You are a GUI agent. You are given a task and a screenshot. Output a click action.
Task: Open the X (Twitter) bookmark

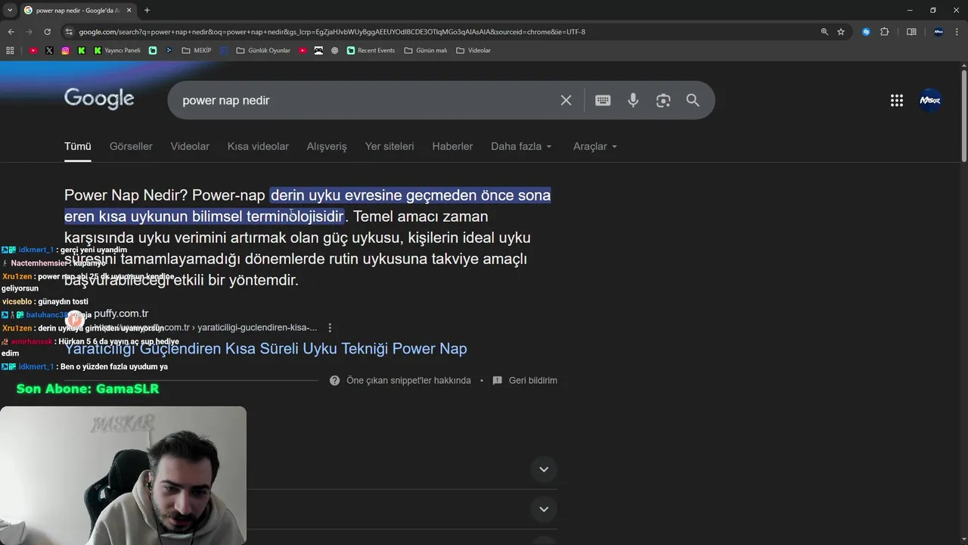click(49, 50)
